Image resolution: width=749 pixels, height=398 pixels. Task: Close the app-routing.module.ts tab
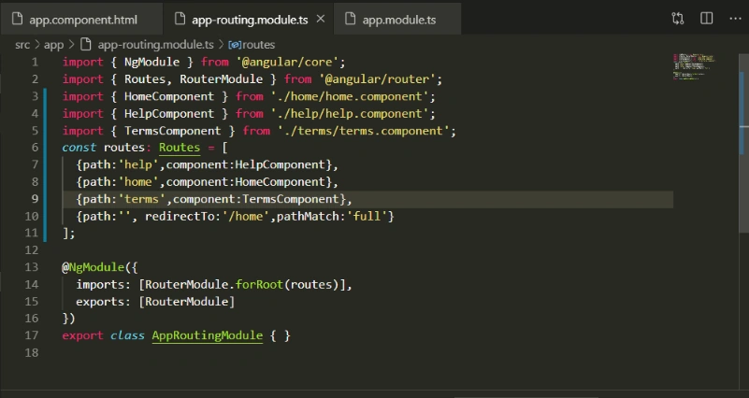(x=321, y=19)
